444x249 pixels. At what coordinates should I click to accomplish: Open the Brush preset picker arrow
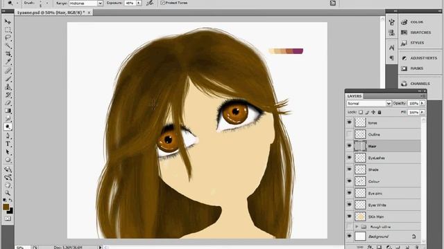[x=47, y=3]
